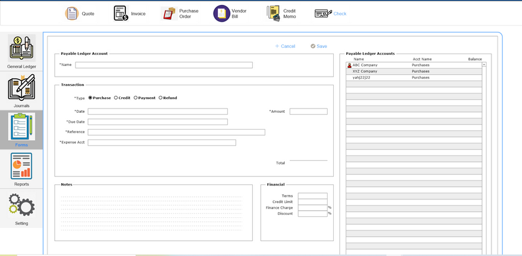Click the Amount input field
Screen dimensions: 522x256
308,111
